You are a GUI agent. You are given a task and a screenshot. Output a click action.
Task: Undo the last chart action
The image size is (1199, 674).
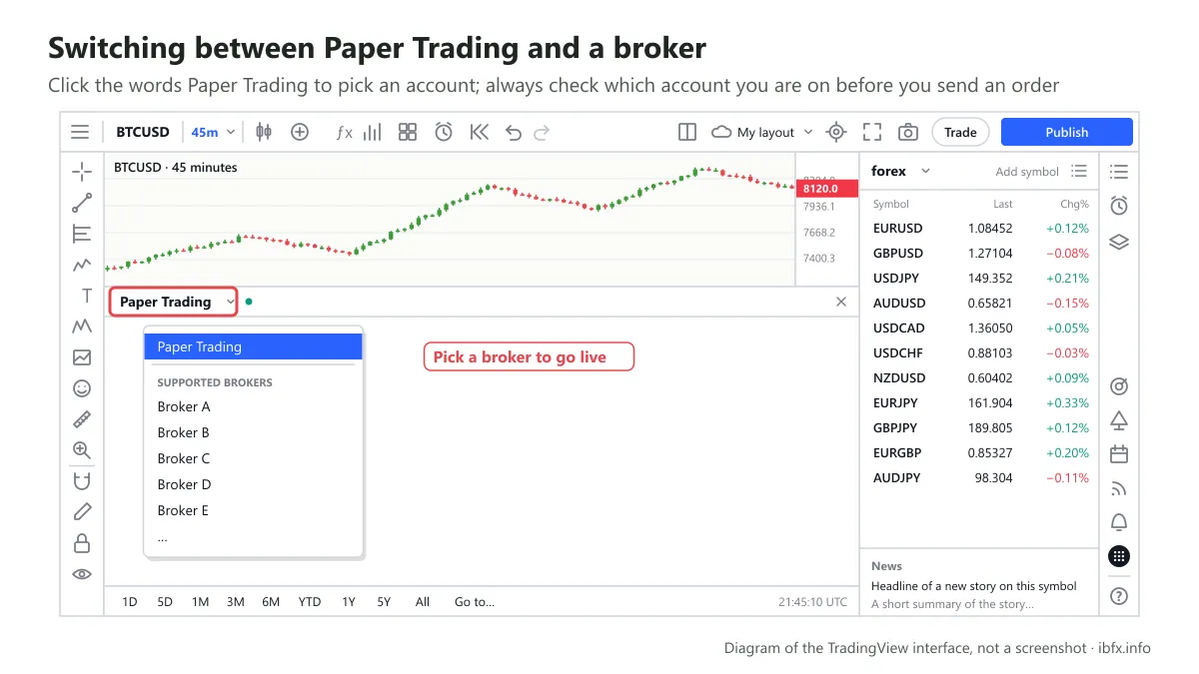(514, 132)
